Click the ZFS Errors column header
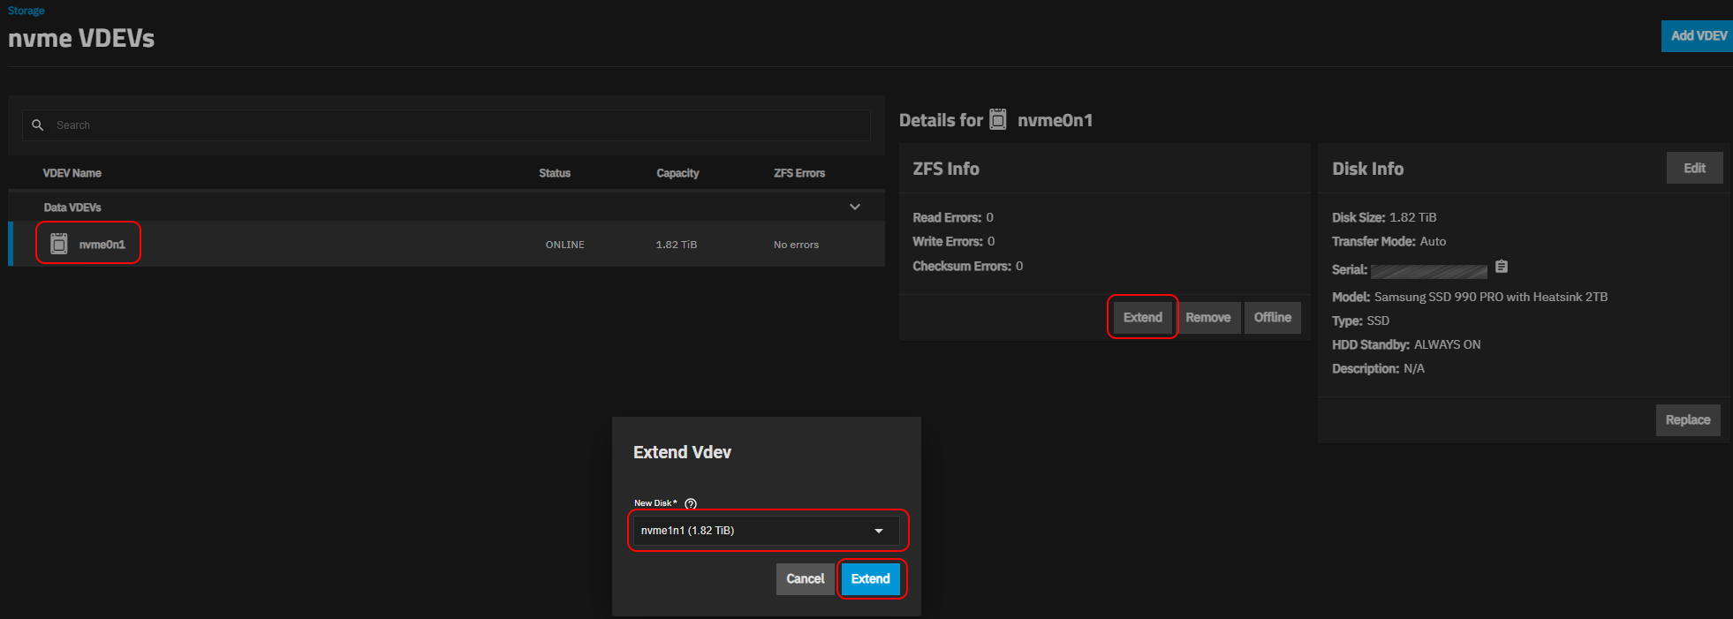This screenshot has height=619, width=1733. pyautogui.click(x=799, y=173)
